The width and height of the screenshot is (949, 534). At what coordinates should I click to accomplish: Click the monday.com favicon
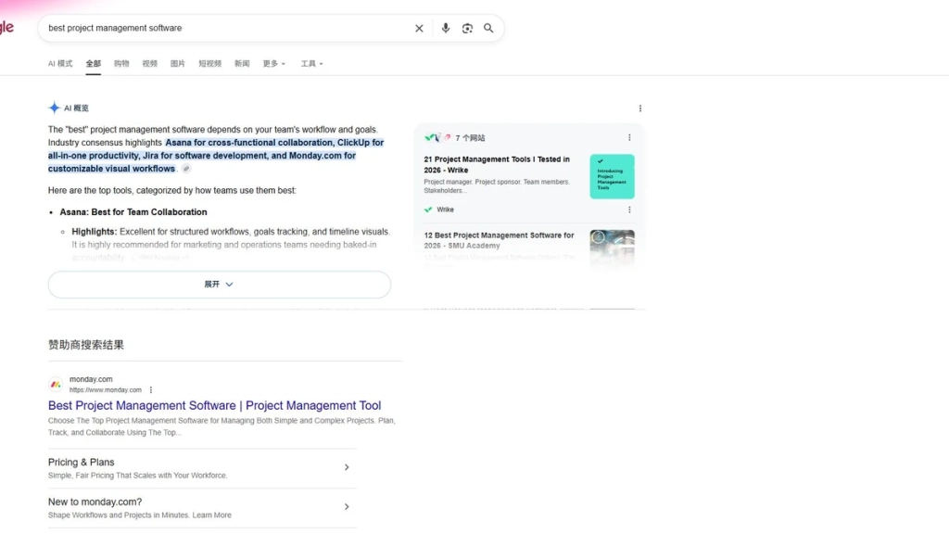56,385
